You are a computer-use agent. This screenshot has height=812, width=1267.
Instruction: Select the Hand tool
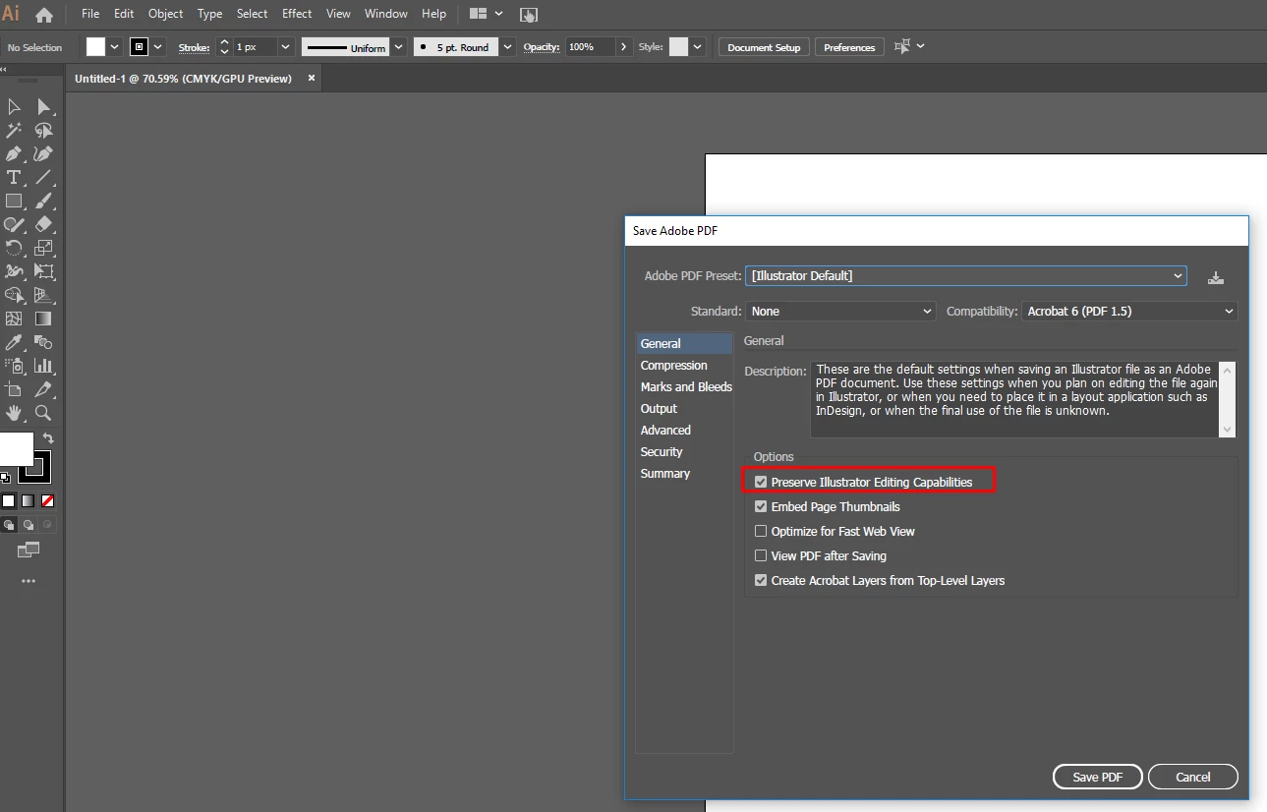[x=14, y=413]
